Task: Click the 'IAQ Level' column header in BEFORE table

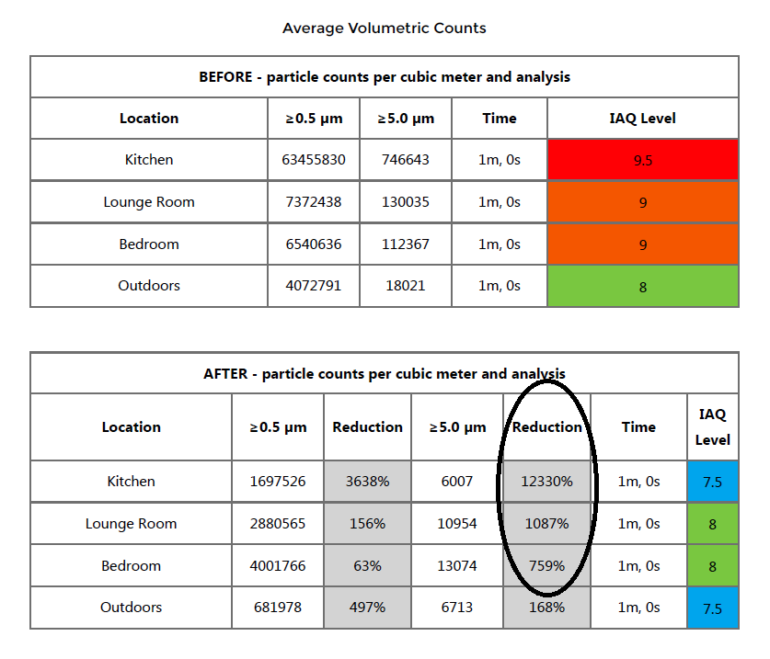Action: point(642,119)
